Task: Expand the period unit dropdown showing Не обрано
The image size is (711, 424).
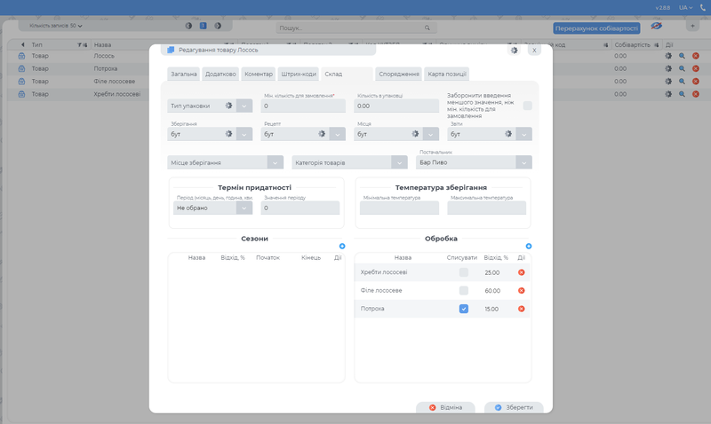Action: (x=244, y=208)
